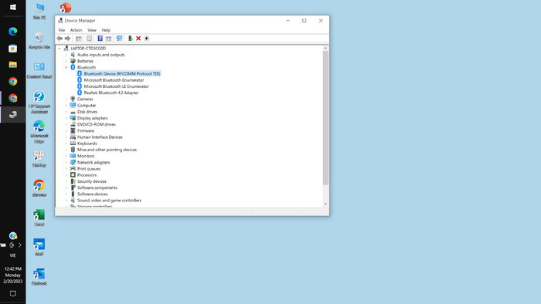
Task: Click the red X Uninstall device icon
Action: (x=138, y=39)
